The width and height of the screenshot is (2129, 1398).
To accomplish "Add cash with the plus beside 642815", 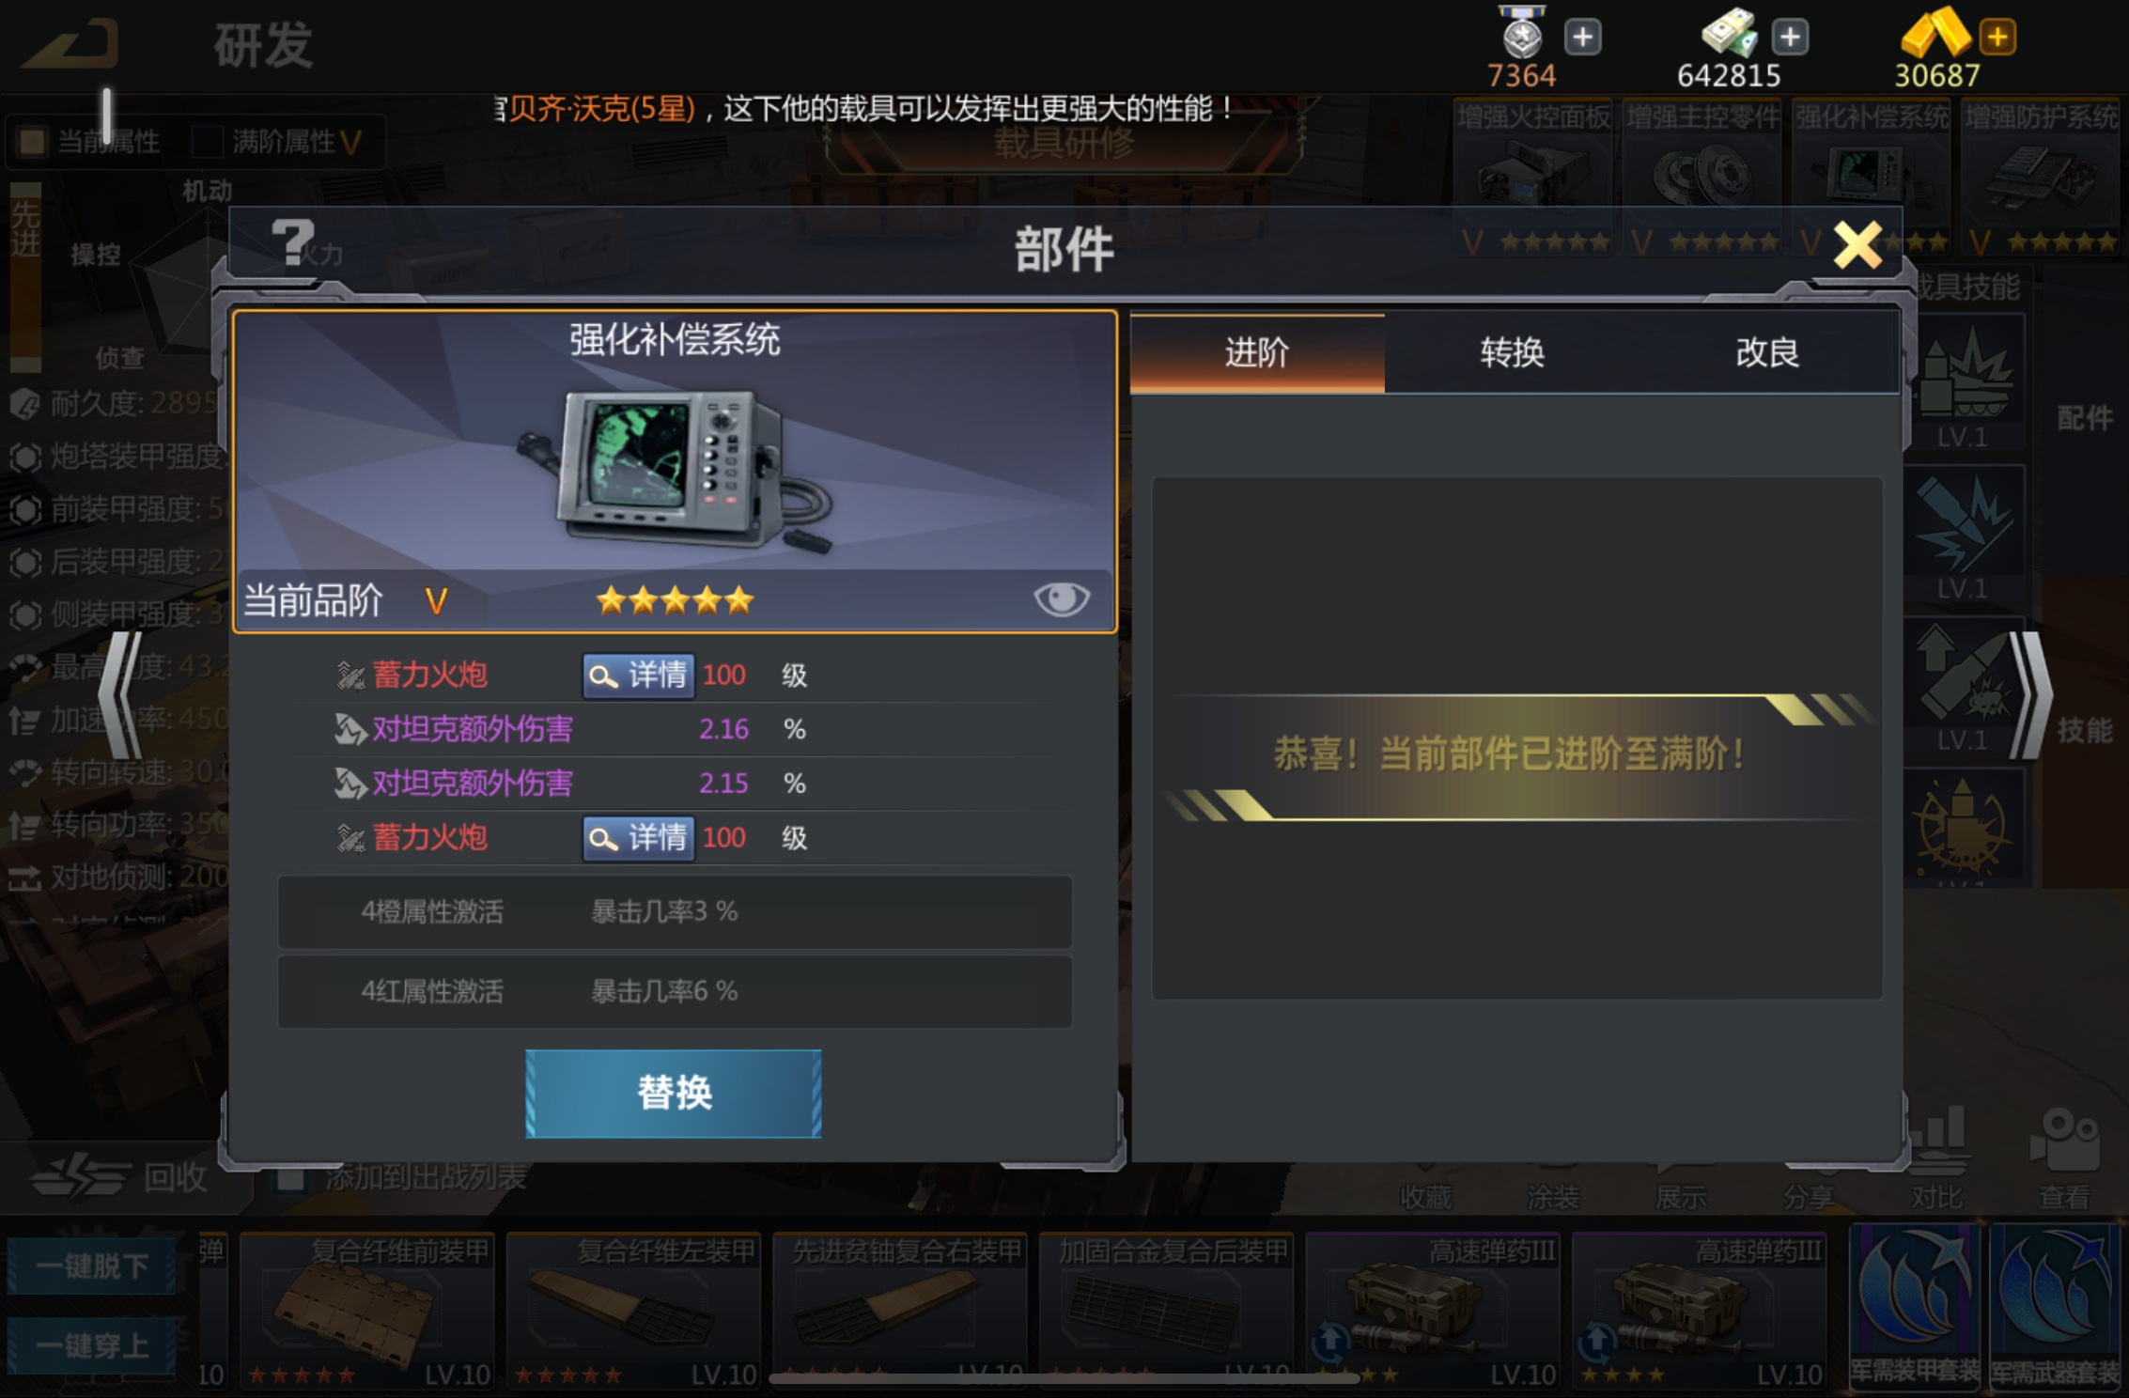I will point(1790,38).
